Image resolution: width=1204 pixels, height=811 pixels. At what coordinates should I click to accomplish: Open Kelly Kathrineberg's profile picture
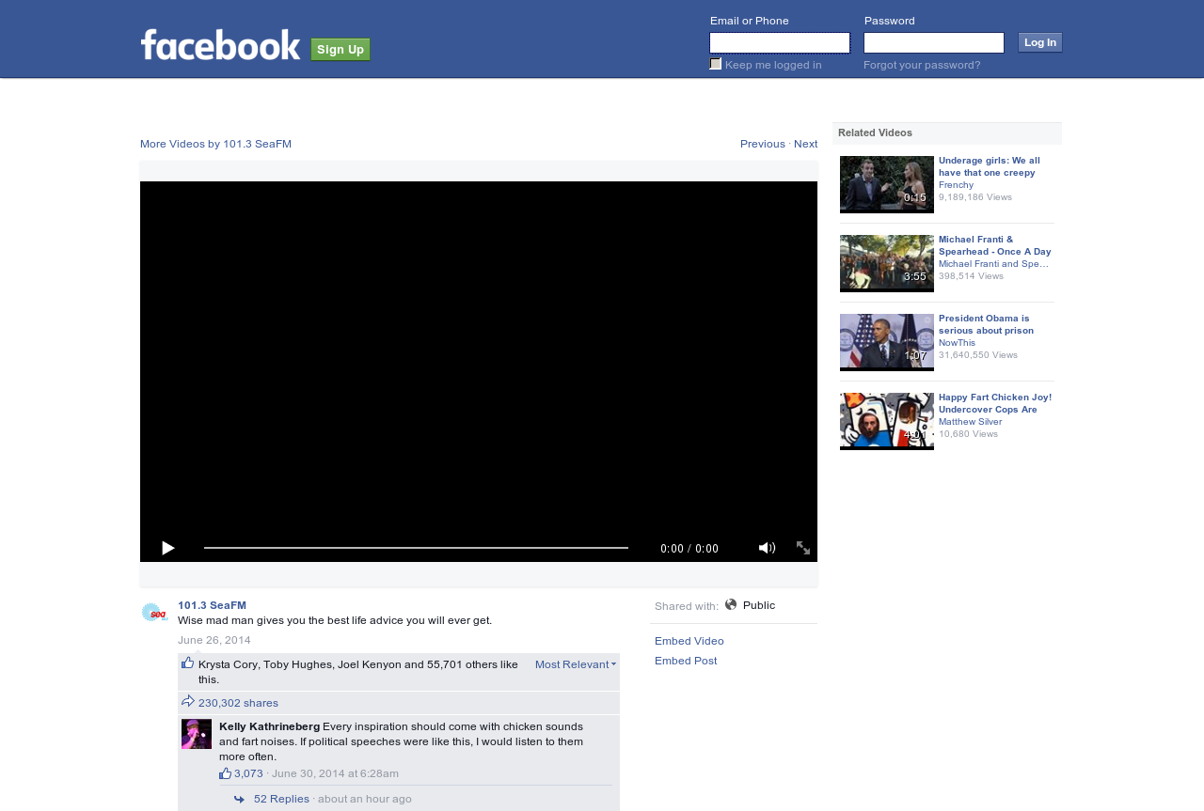(x=197, y=734)
